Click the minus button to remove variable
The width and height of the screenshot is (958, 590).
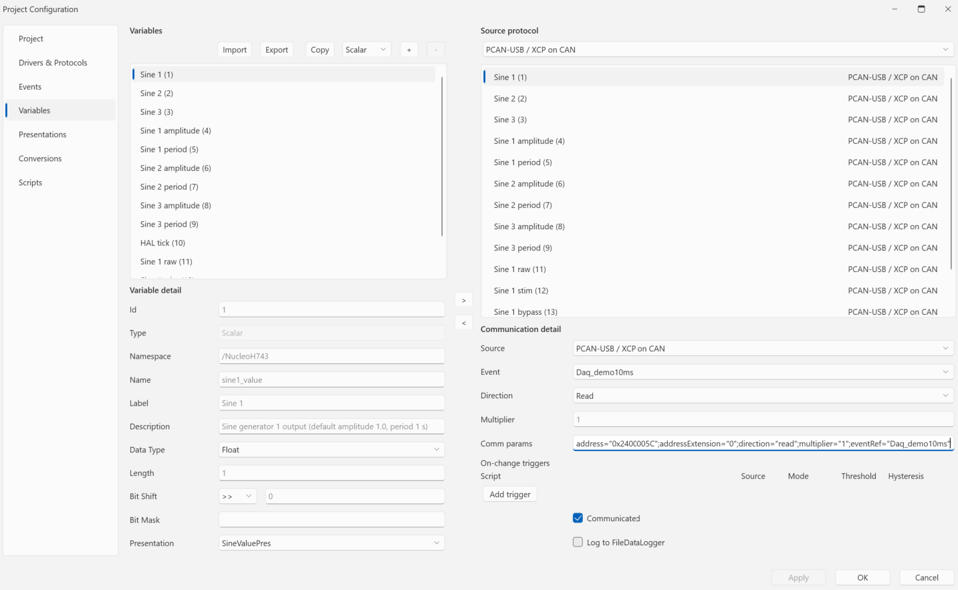pos(435,49)
